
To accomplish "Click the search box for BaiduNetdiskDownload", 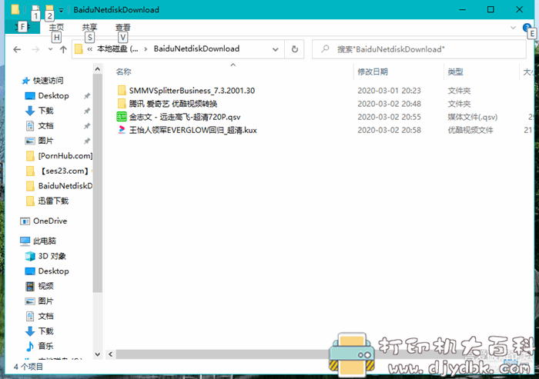I will (419, 49).
